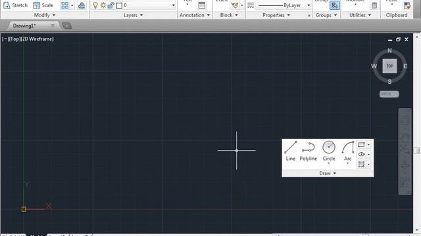Open Hatch tool dropdown arrow
The image size is (421, 236).
(x=368, y=165)
